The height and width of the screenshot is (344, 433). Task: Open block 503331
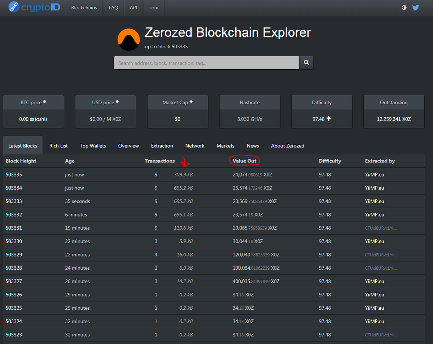(14, 228)
